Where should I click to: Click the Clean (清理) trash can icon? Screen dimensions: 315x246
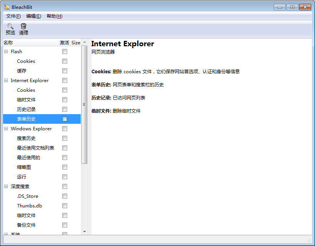[x=24, y=26]
